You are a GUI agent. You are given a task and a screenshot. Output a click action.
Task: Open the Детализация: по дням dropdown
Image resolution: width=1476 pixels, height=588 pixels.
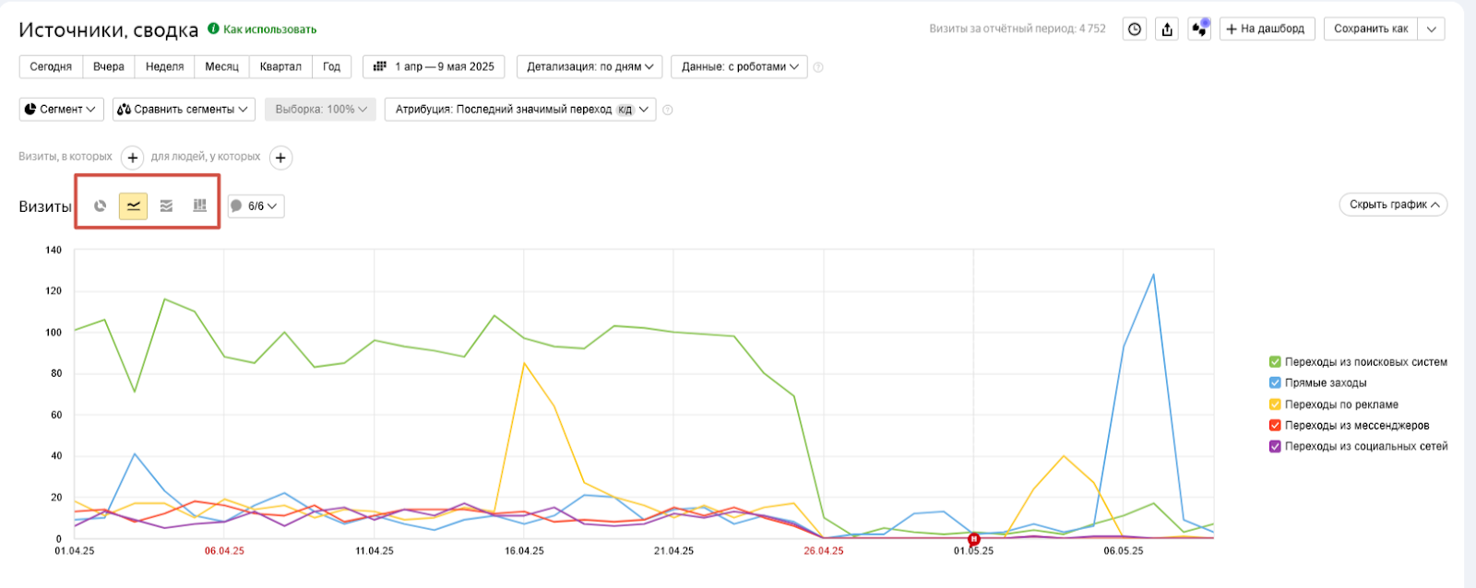tap(589, 66)
